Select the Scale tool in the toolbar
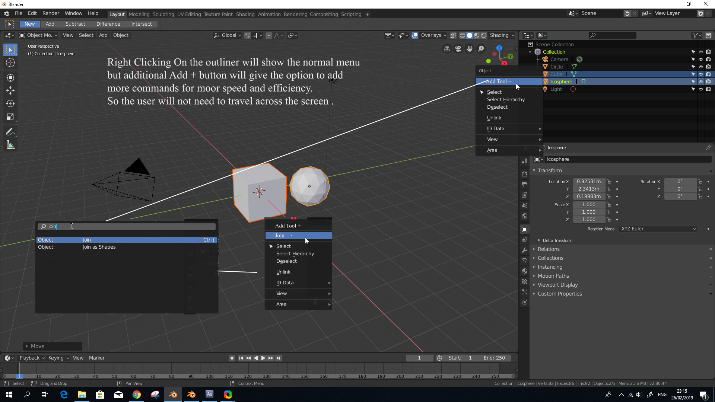715x402 pixels. (x=10, y=117)
